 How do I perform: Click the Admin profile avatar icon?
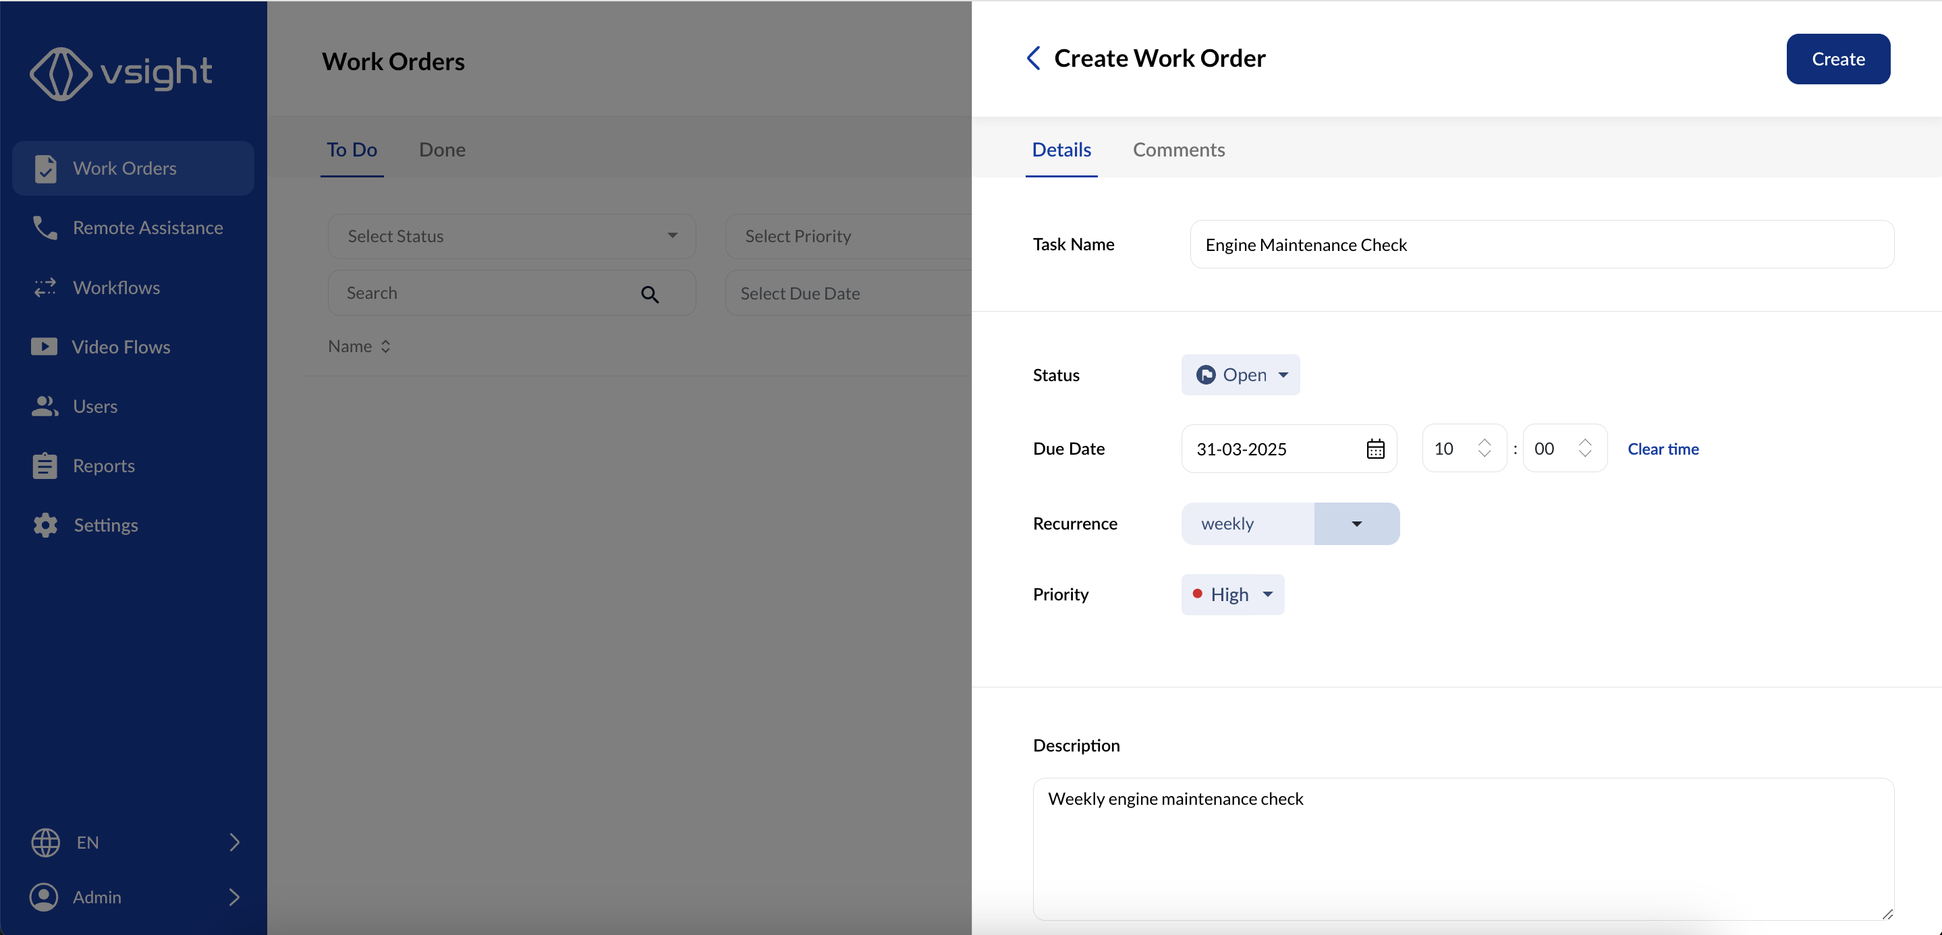pos(44,897)
